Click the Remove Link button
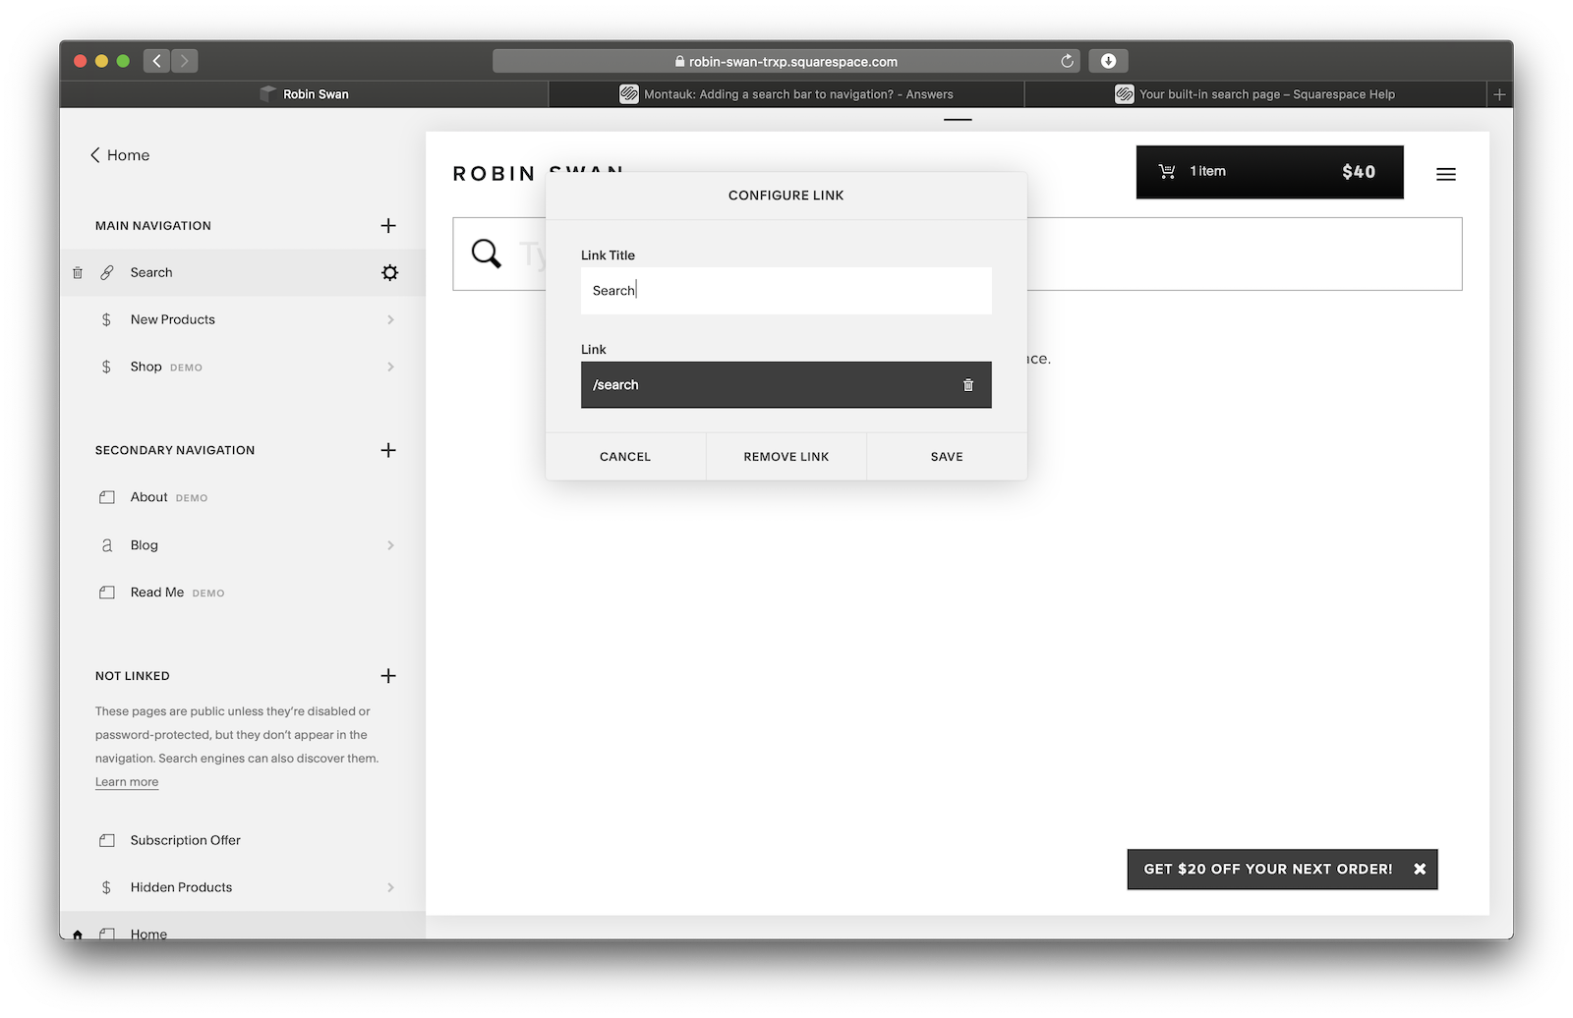Screen dimensions: 1573x1018 click(x=786, y=457)
